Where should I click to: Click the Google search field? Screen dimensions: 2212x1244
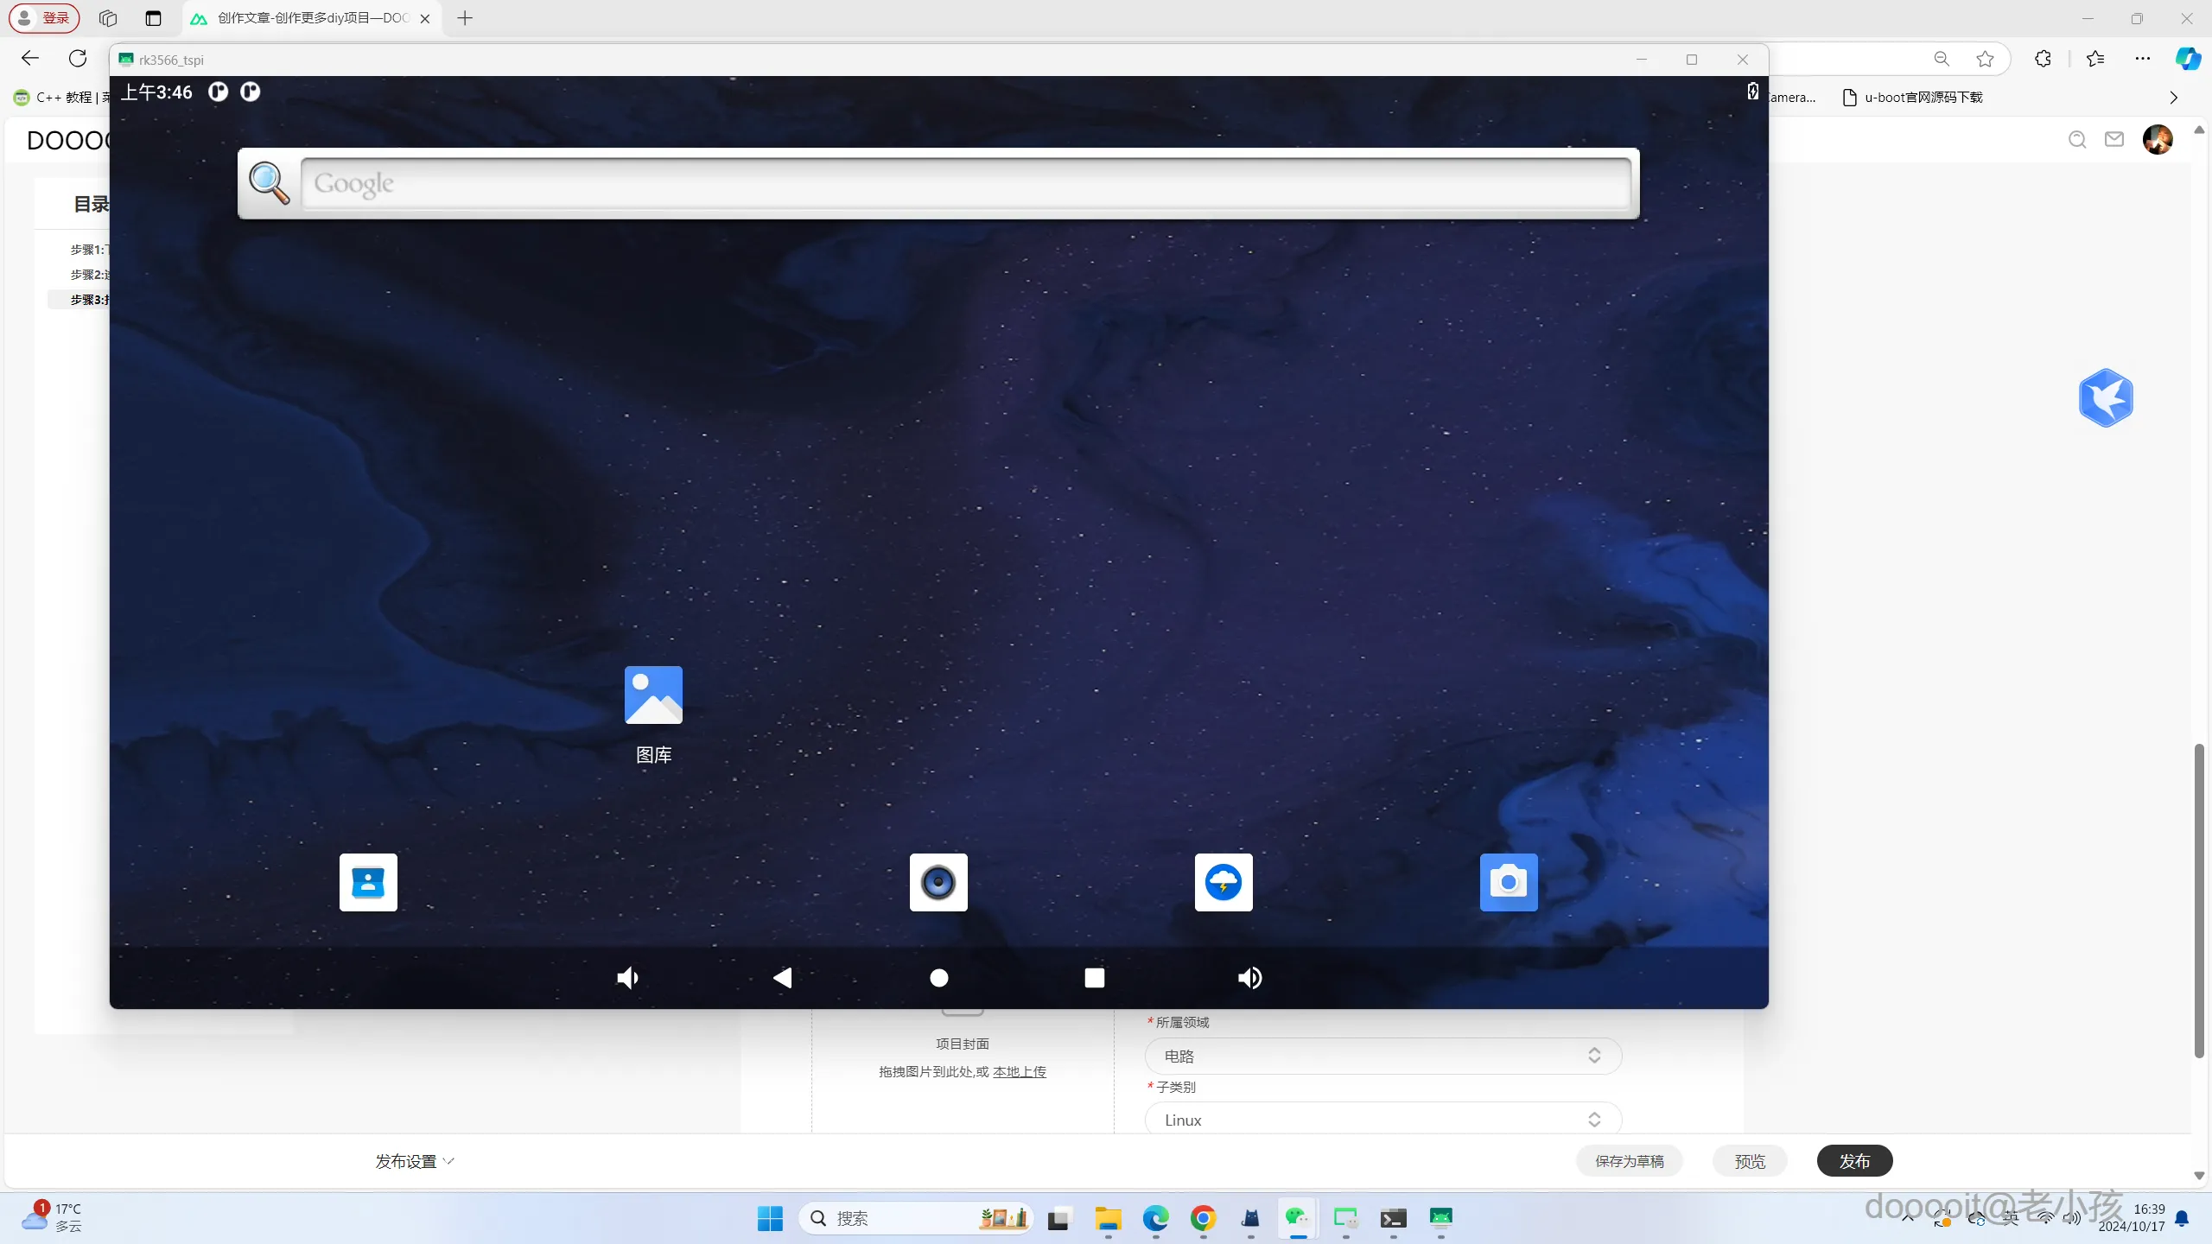(x=964, y=183)
